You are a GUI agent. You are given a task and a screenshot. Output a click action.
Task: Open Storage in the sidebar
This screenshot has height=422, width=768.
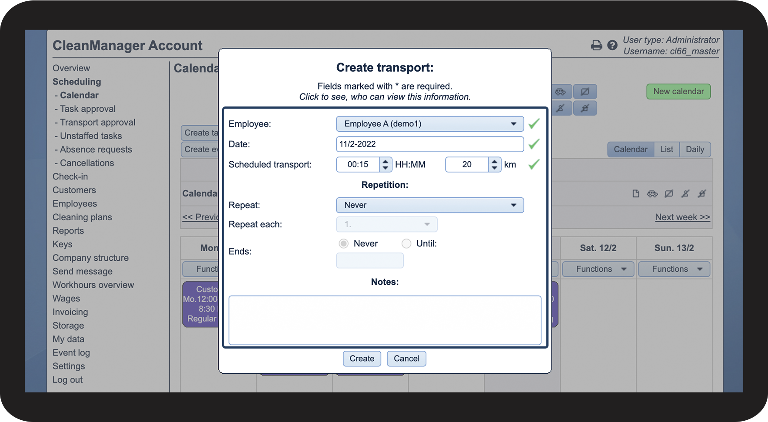(68, 326)
